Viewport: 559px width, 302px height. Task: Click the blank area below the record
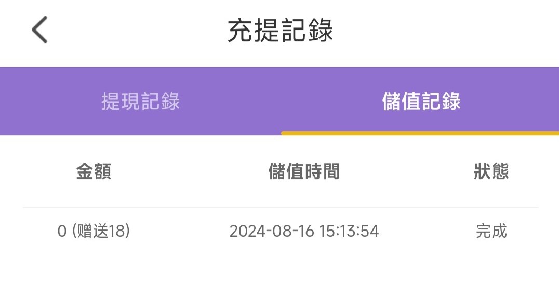[x=280, y=275]
